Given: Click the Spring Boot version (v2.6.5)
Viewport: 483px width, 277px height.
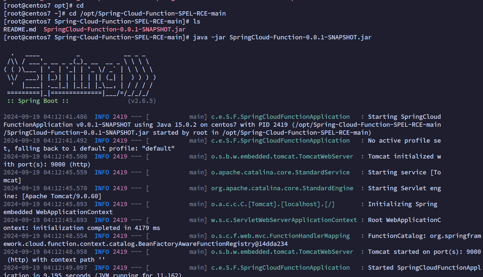Looking at the screenshot, I should pos(142,101).
